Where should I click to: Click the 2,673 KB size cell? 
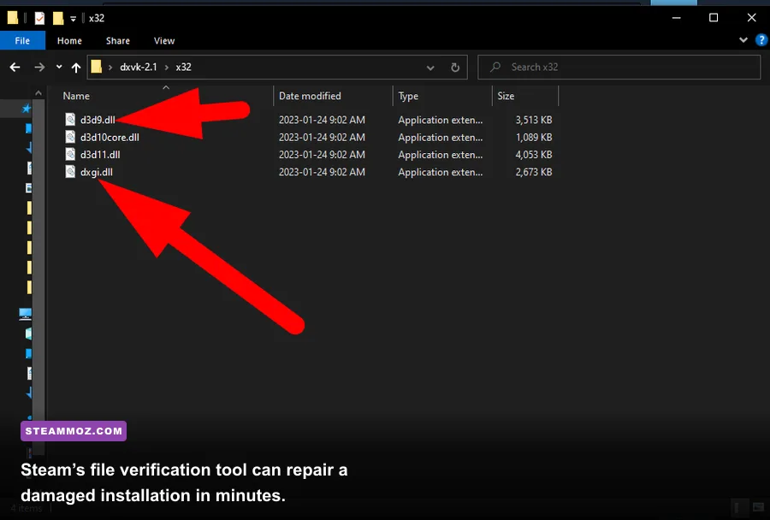(x=534, y=173)
